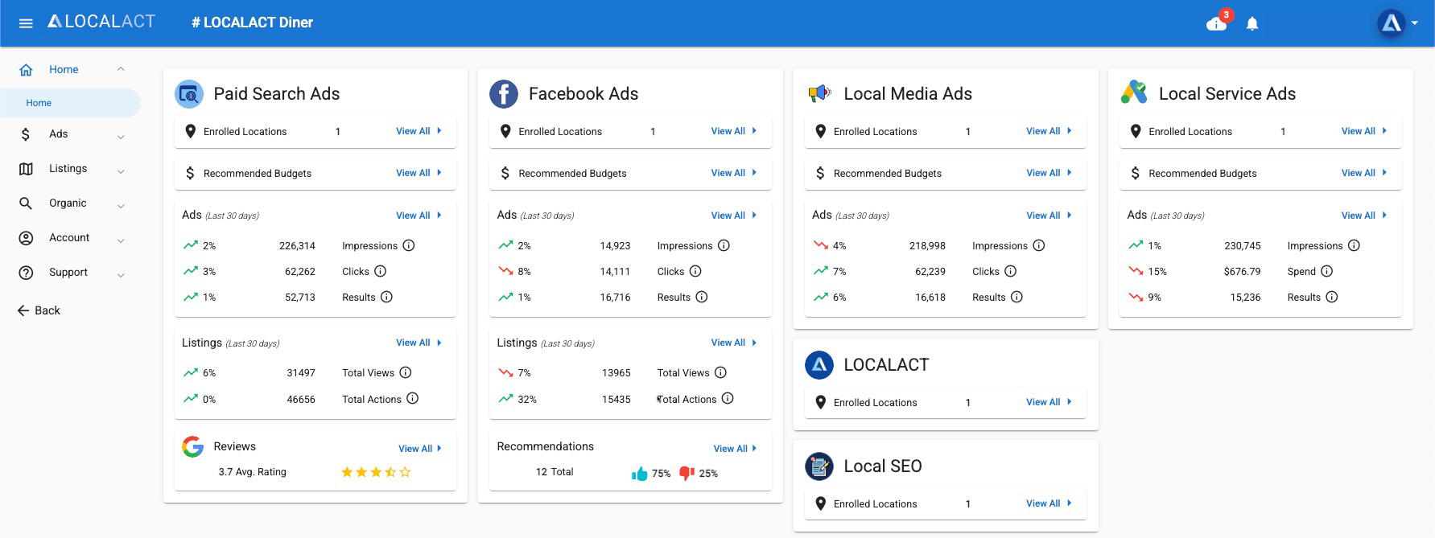View all Local Service Ads stats

click(x=1364, y=216)
